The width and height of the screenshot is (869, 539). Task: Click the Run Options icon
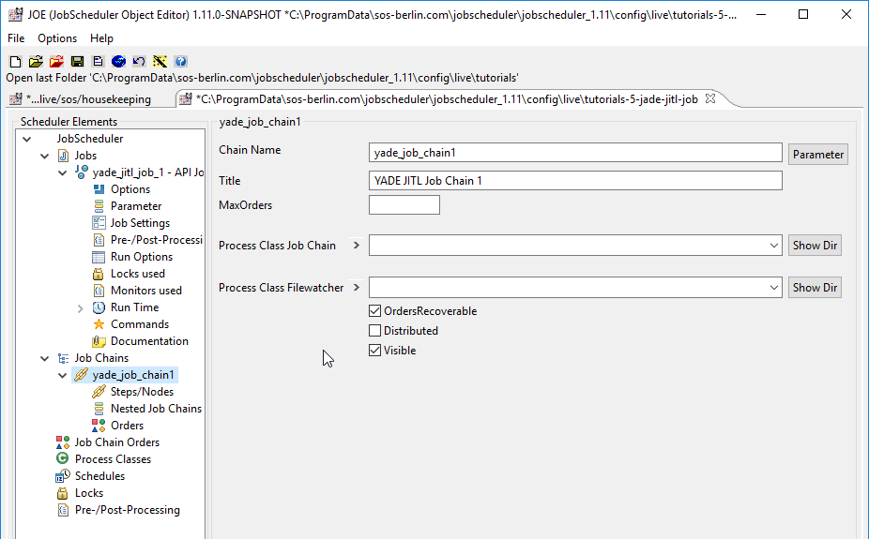(99, 257)
